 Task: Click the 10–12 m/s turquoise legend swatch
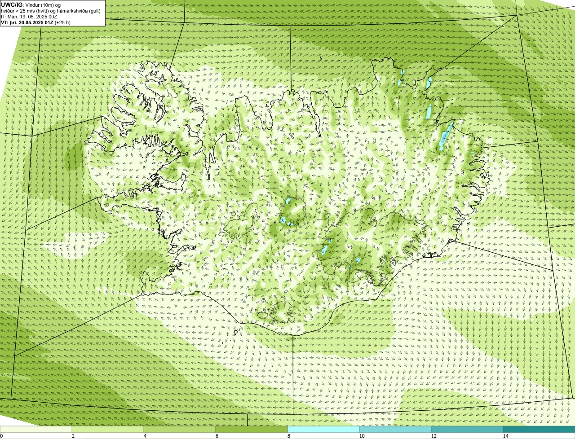point(395,429)
